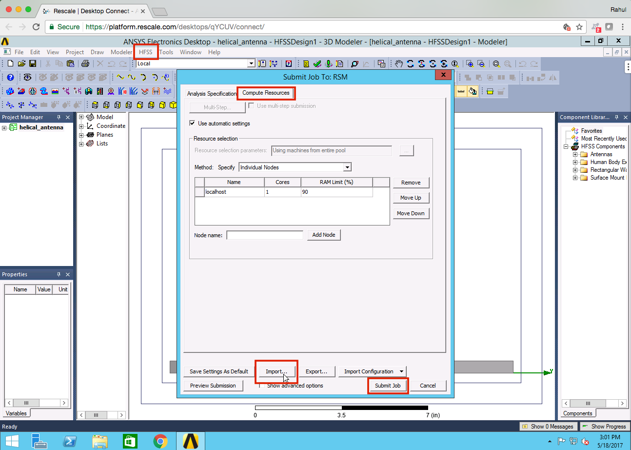Image resolution: width=631 pixels, height=450 pixels.
Task: Click the browser address bar URL
Action: 175,27
